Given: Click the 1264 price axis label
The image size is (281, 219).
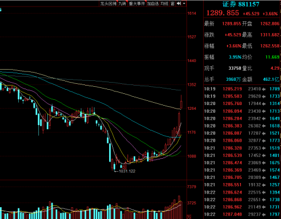Looking at the screenshot, I should point(191,109).
